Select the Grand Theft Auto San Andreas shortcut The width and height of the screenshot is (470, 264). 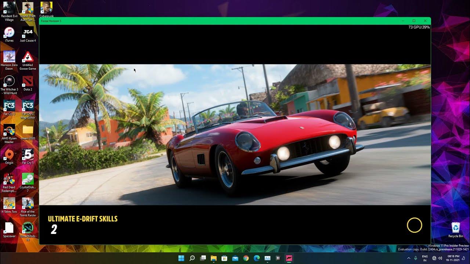[x=28, y=11]
